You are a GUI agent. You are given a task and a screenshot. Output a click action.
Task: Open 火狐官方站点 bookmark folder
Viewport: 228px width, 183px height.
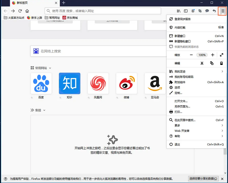[14, 18]
